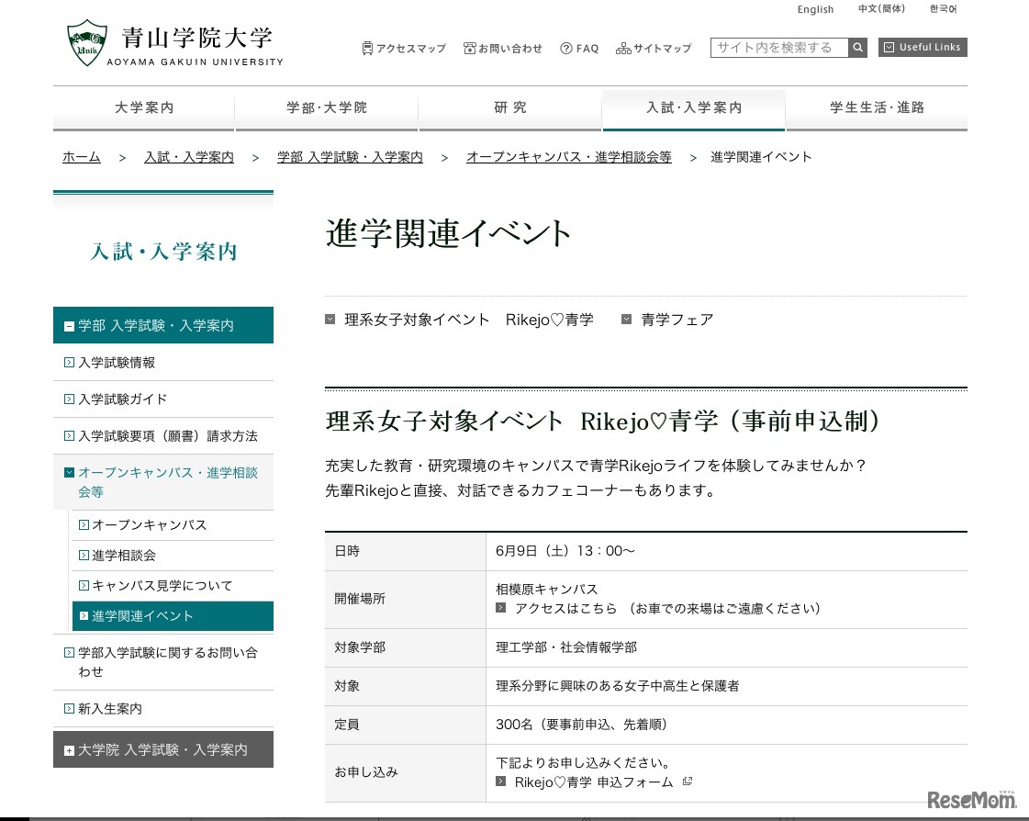1029x821 pixels.
Task: Open the アクセスマップ access map link
Action: [404, 49]
